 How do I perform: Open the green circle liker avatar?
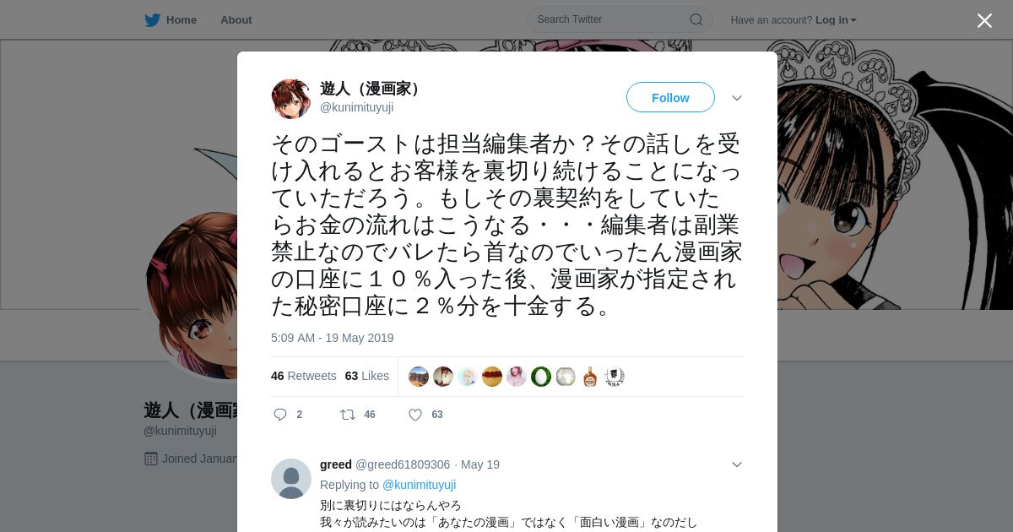click(541, 377)
